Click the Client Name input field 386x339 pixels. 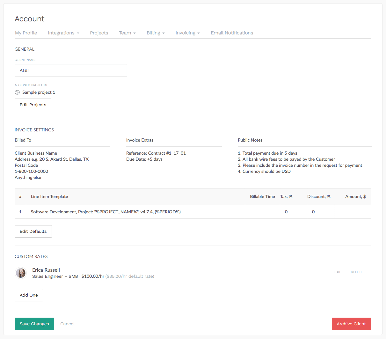71,70
